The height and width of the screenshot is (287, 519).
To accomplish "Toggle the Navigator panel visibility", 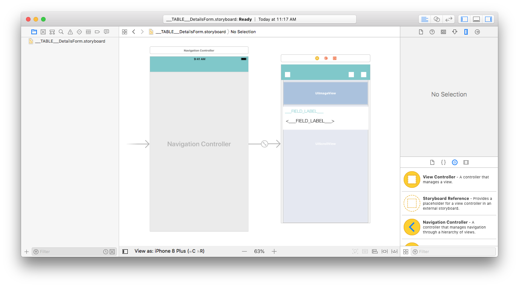I will click(x=464, y=19).
